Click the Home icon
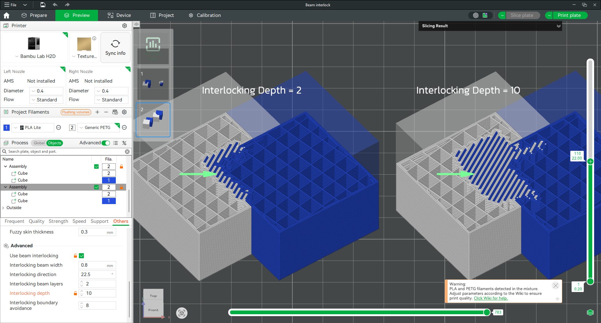This screenshot has height=323, width=601. [7, 15]
